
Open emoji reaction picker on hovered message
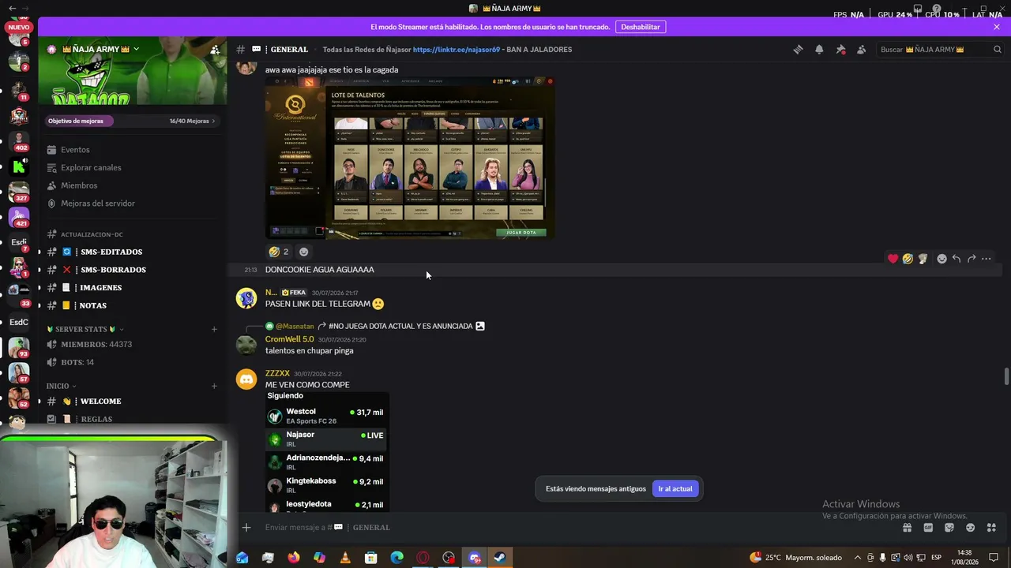click(941, 259)
